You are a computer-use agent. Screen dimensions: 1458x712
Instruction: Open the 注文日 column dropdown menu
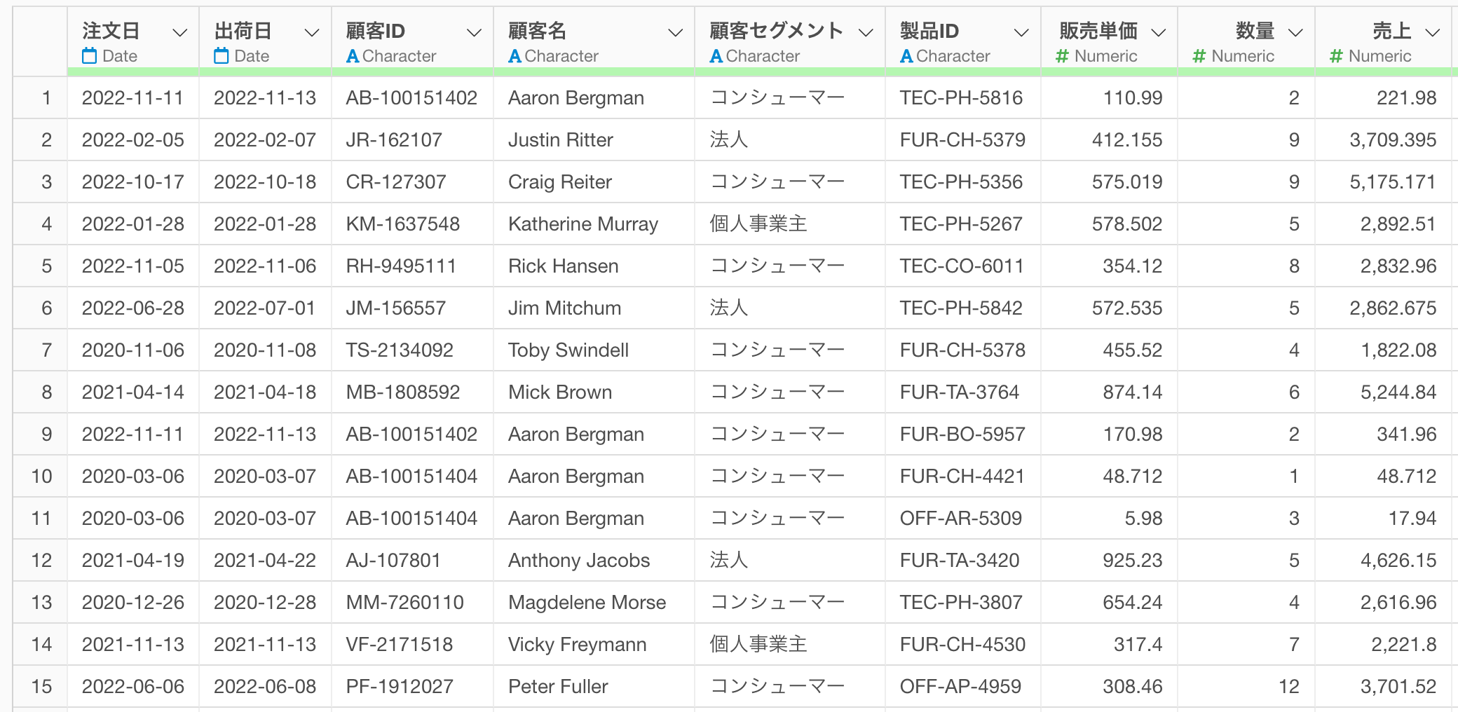180,32
